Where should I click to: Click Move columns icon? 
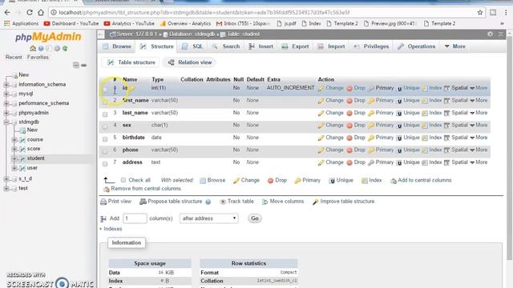(265, 202)
